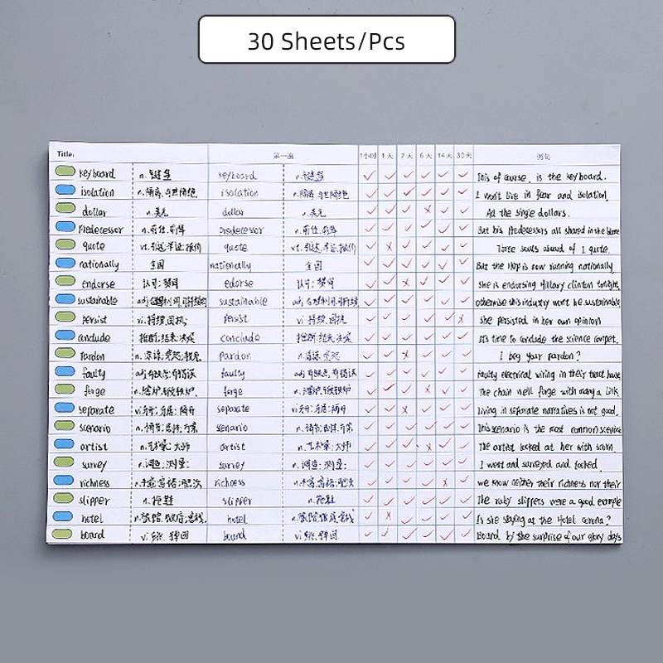Click the handwritten word "scenario" in first column

tap(99, 428)
